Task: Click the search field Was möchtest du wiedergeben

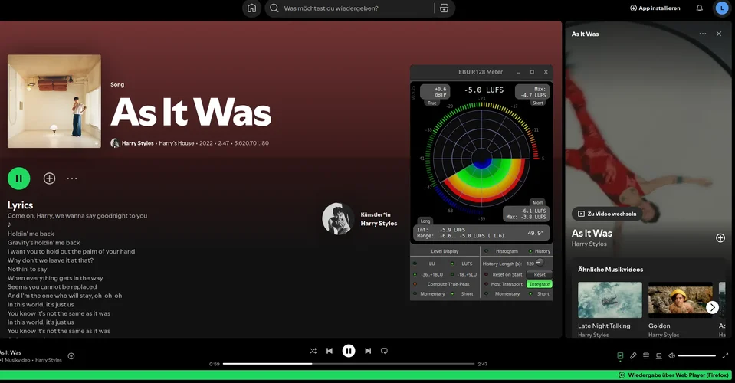Action: (353, 8)
